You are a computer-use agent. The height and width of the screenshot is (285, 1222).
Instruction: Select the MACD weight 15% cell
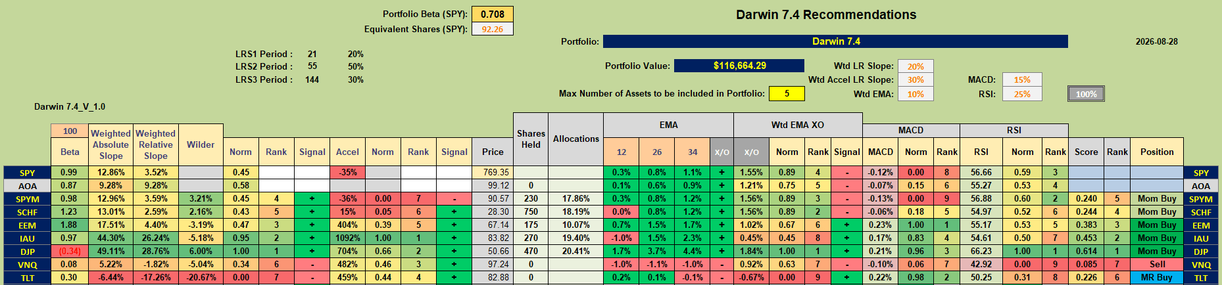[x=1022, y=79]
